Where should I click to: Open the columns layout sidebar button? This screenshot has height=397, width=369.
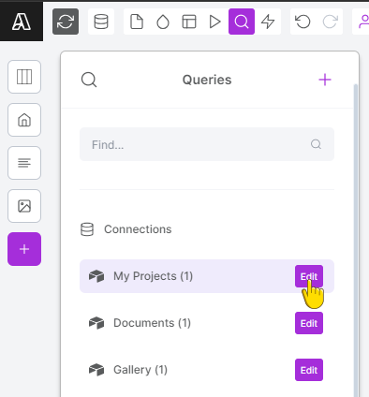pyautogui.click(x=24, y=77)
